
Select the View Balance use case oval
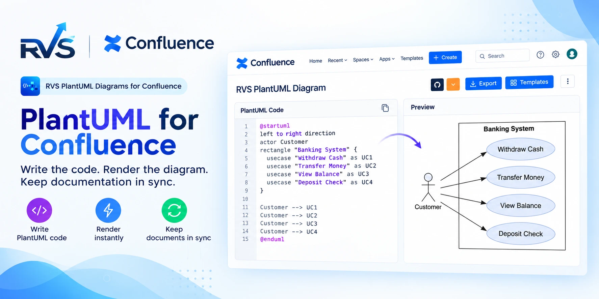(520, 206)
